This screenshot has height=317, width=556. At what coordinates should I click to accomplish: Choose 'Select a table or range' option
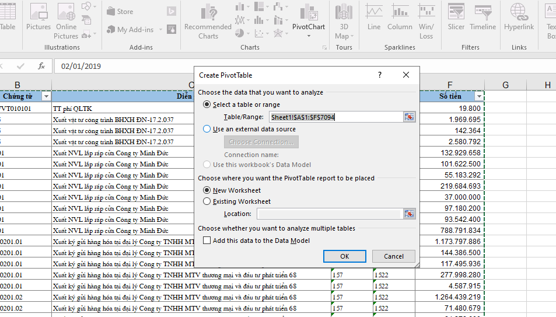coord(207,104)
